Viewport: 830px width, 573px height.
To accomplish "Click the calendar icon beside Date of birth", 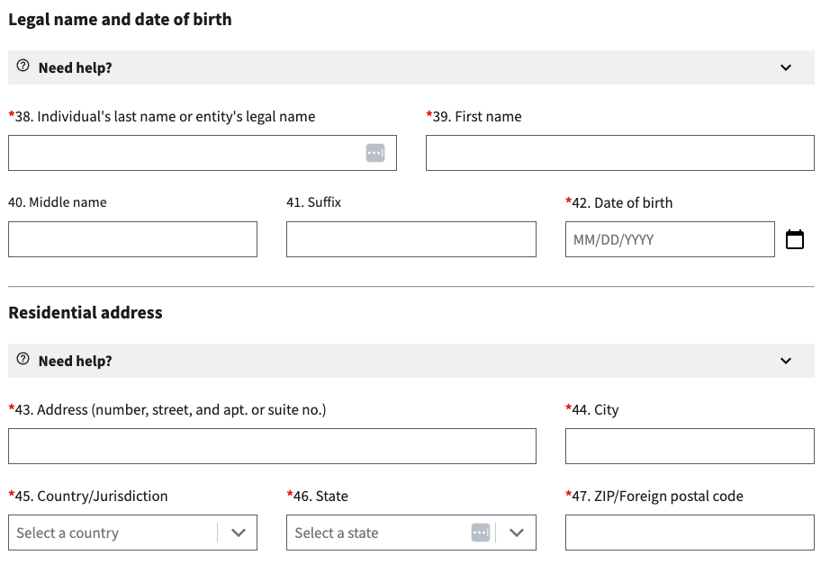I will coord(794,239).
